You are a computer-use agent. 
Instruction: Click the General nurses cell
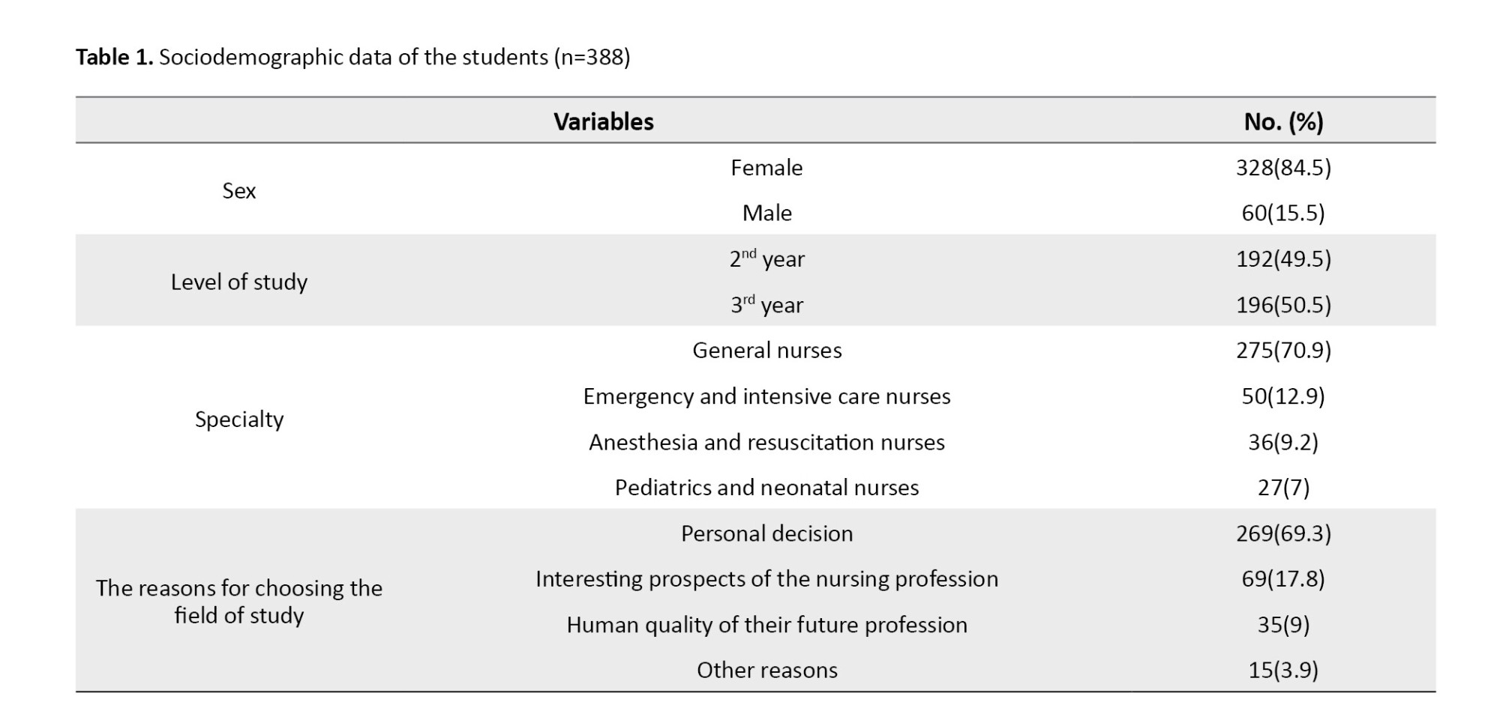pyautogui.click(x=766, y=350)
